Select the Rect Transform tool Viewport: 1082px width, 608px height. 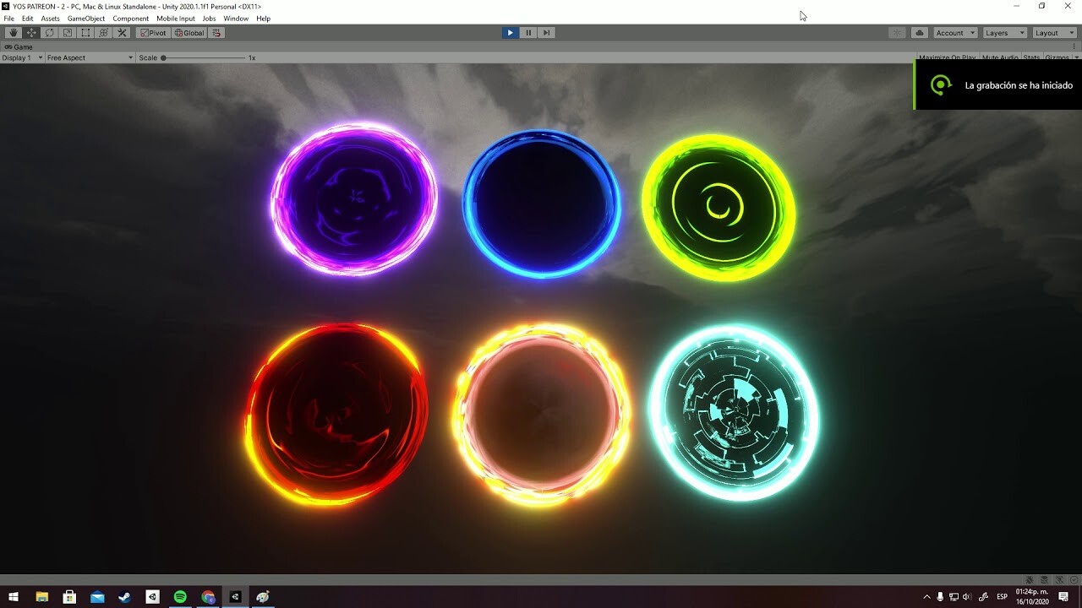click(x=85, y=32)
